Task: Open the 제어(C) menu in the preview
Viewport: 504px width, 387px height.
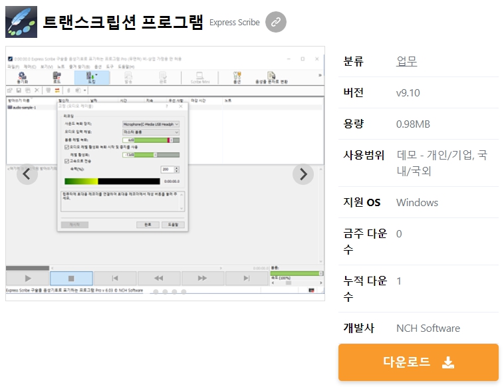Action: [x=29, y=66]
